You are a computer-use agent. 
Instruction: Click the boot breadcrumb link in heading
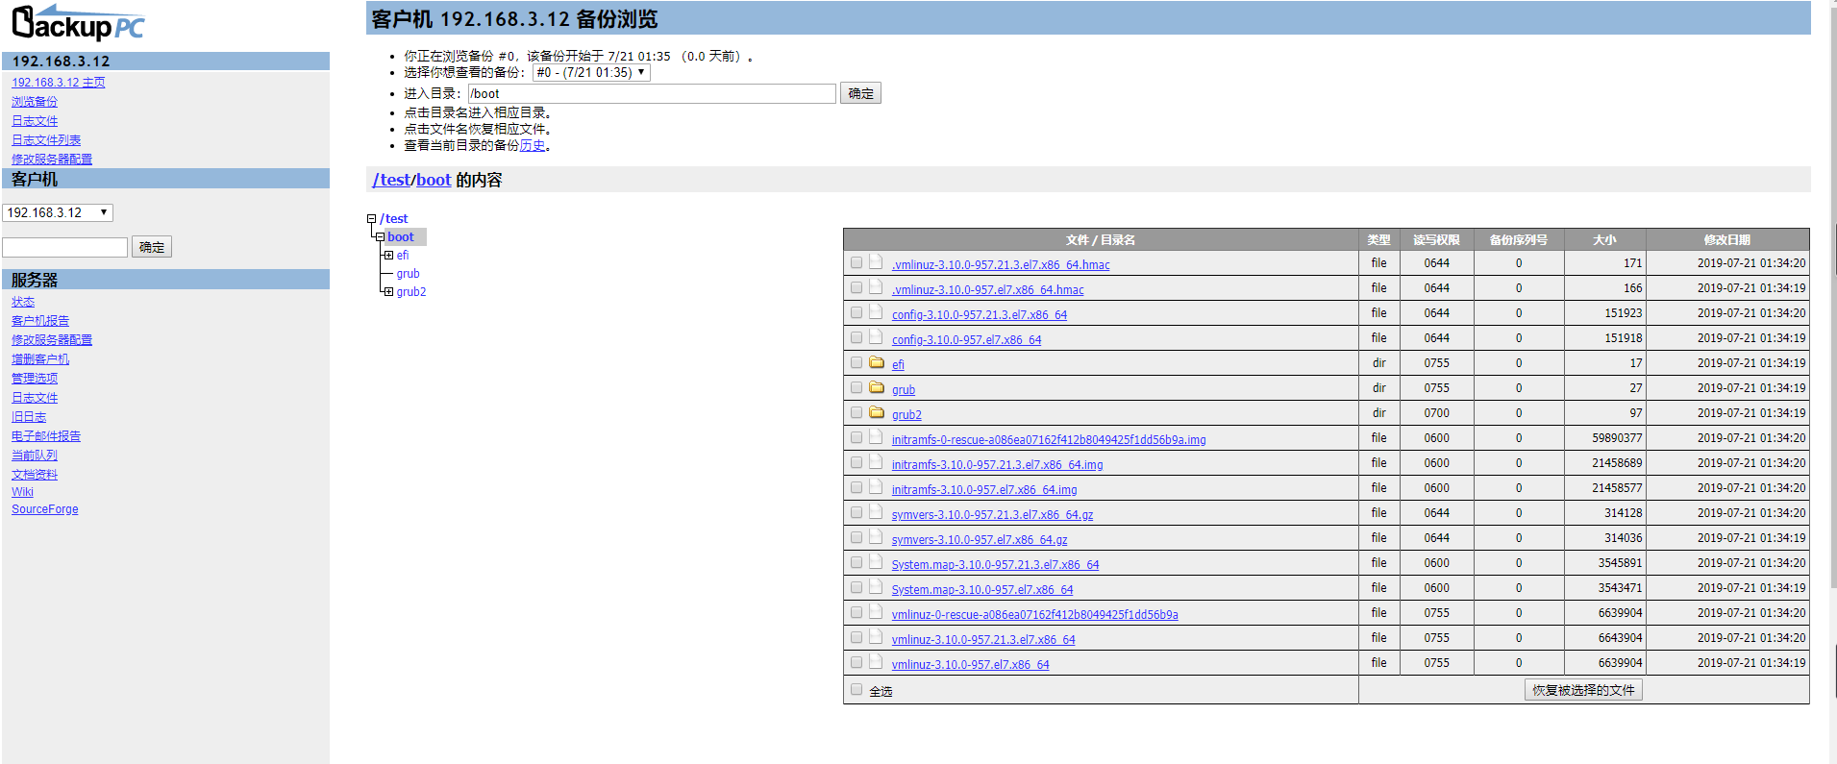tap(434, 180)
